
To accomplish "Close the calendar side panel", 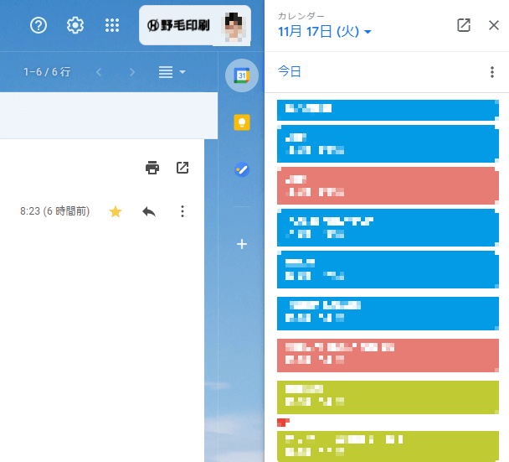I will (494, 25).
